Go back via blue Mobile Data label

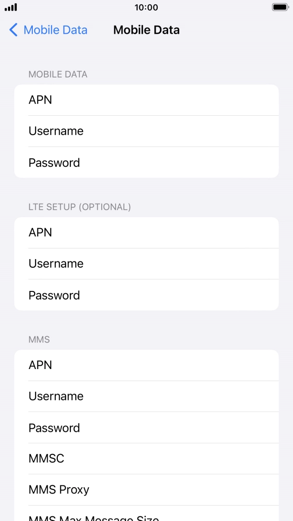[x=55, y=30]
